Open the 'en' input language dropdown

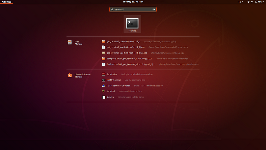pos(241,2)
